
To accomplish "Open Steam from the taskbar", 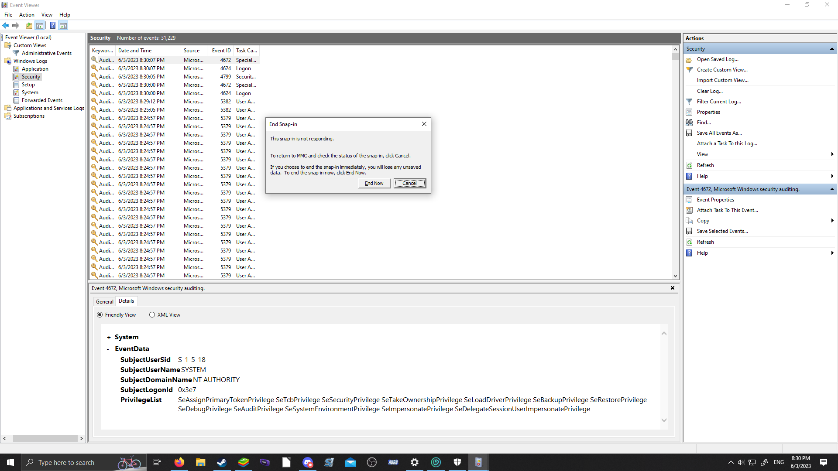I will [x=222, y=462].
